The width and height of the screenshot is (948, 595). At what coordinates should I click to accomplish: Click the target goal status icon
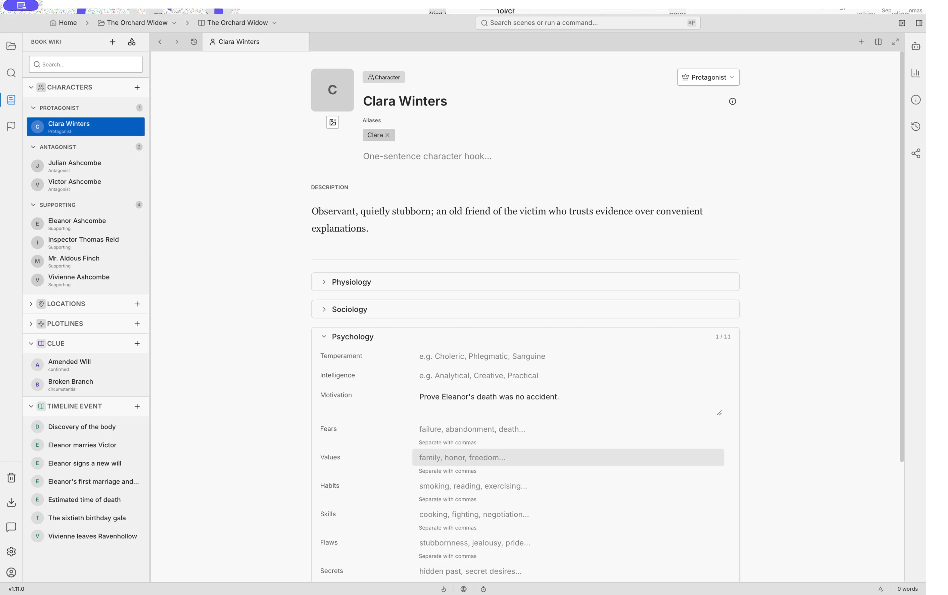pos(464,589)
